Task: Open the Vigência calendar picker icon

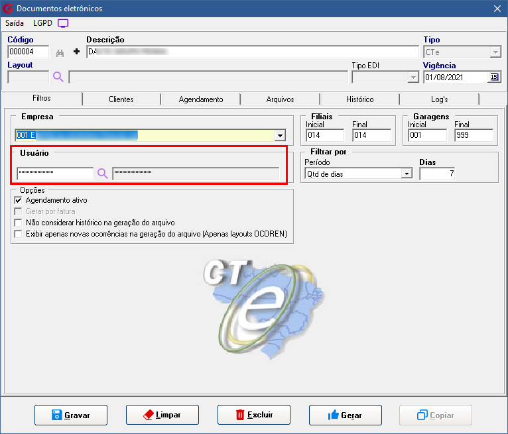Action: tap(494, 77)
